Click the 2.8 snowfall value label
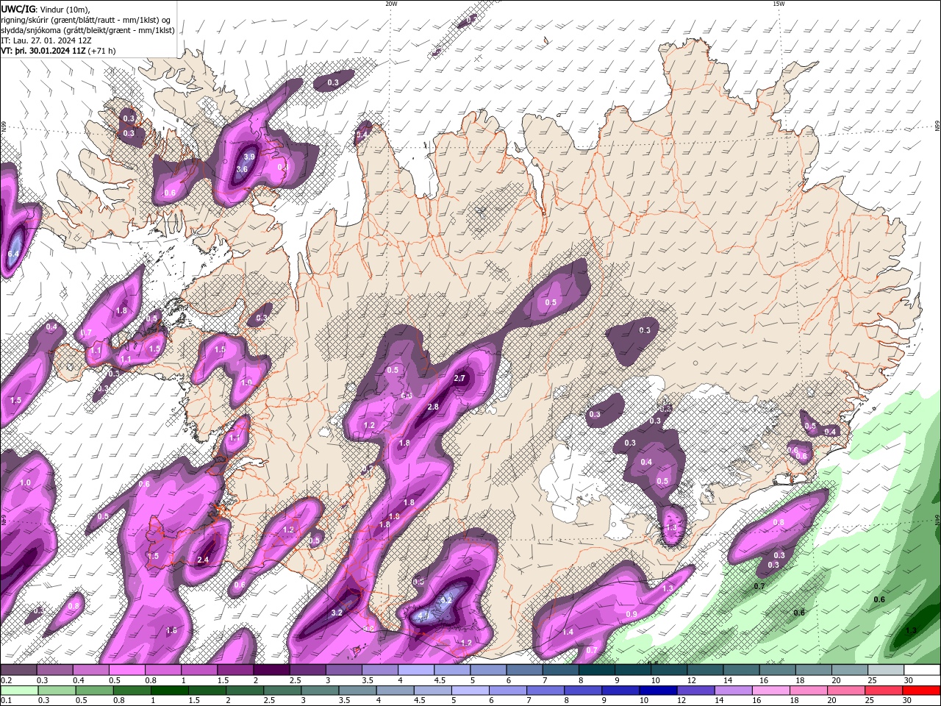 point(433,407)
